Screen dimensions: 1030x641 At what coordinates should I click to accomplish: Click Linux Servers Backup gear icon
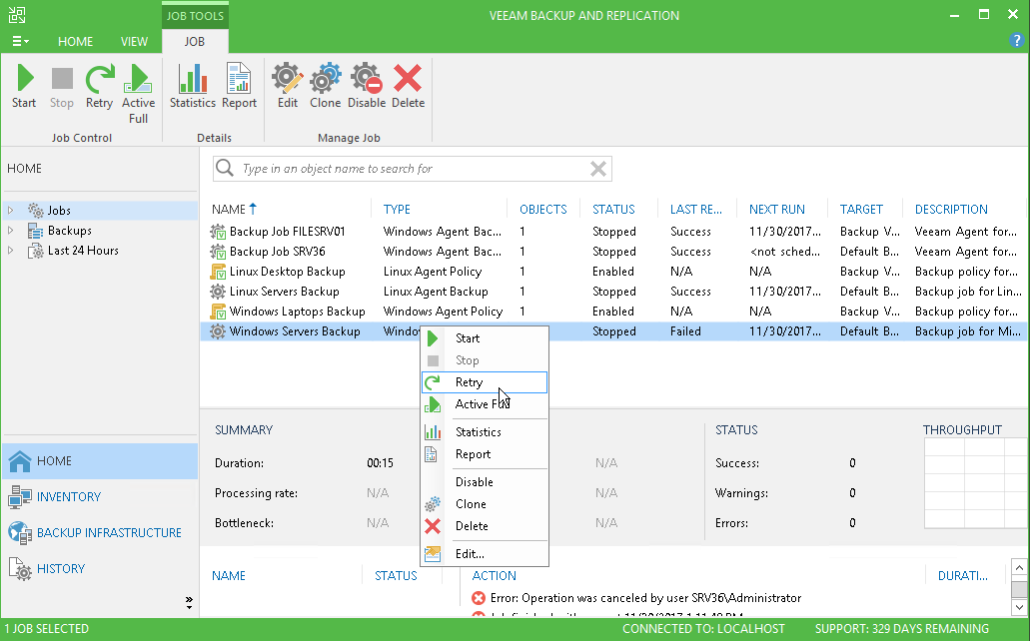tap(218, 291)
